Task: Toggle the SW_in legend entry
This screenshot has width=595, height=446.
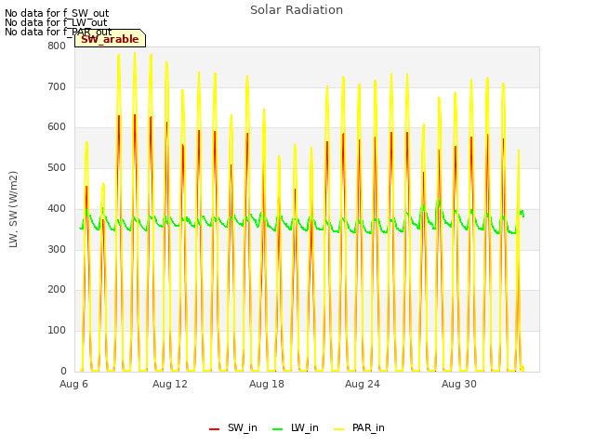Action: coord(233,427)
